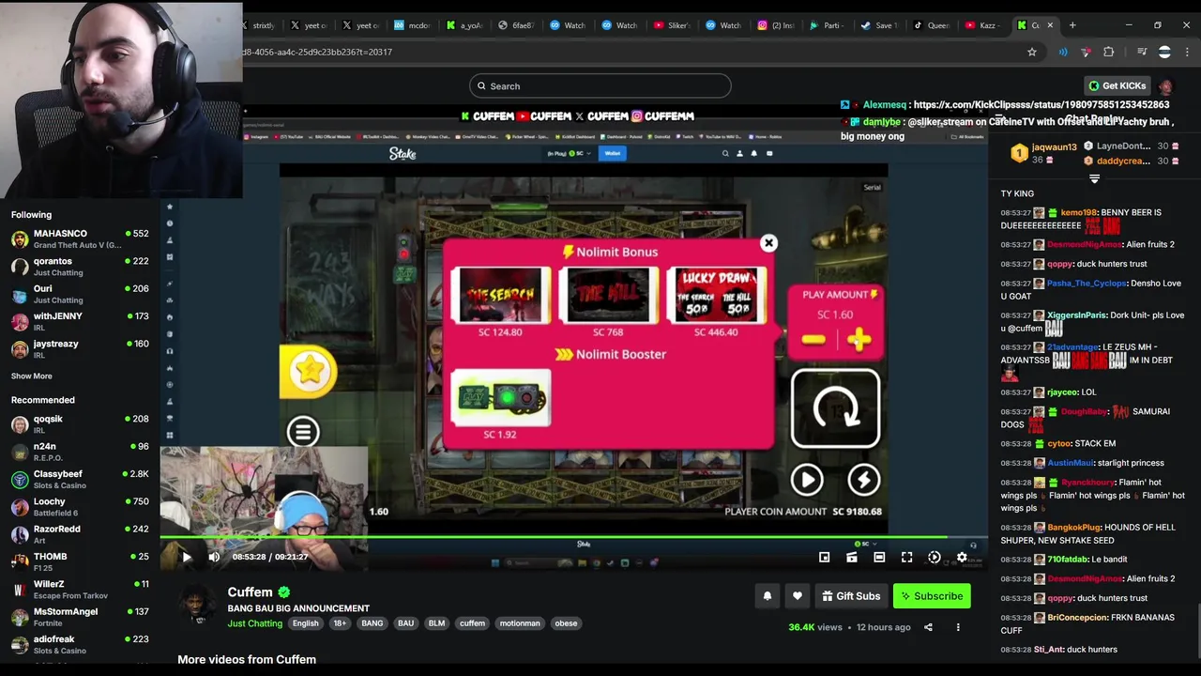Switch to the Parti tab

[x=829, y=25]
